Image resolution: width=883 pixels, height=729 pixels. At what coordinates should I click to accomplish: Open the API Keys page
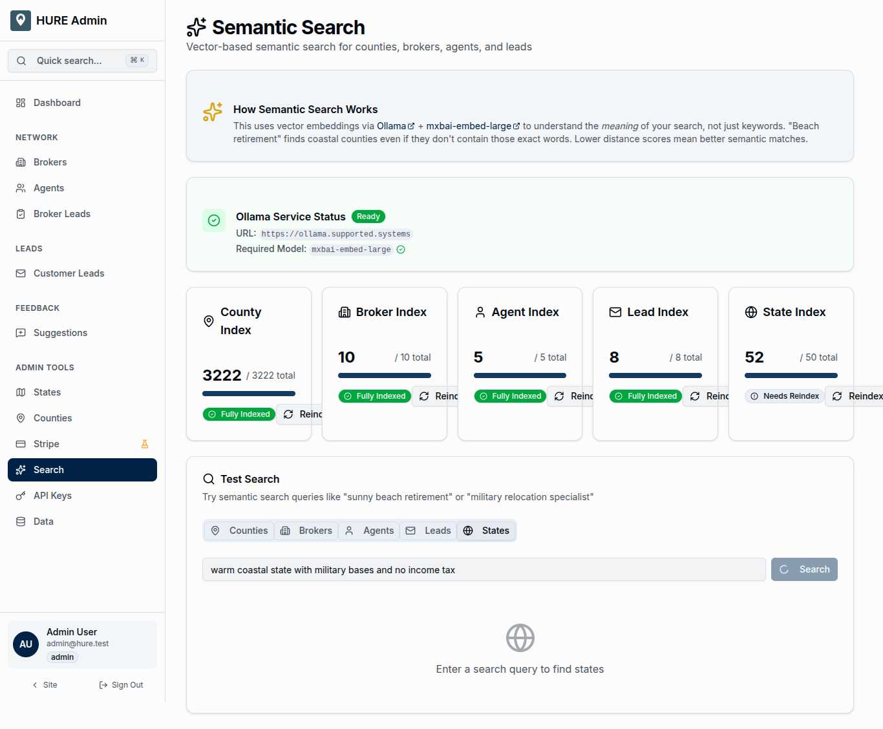click(52, 496)
